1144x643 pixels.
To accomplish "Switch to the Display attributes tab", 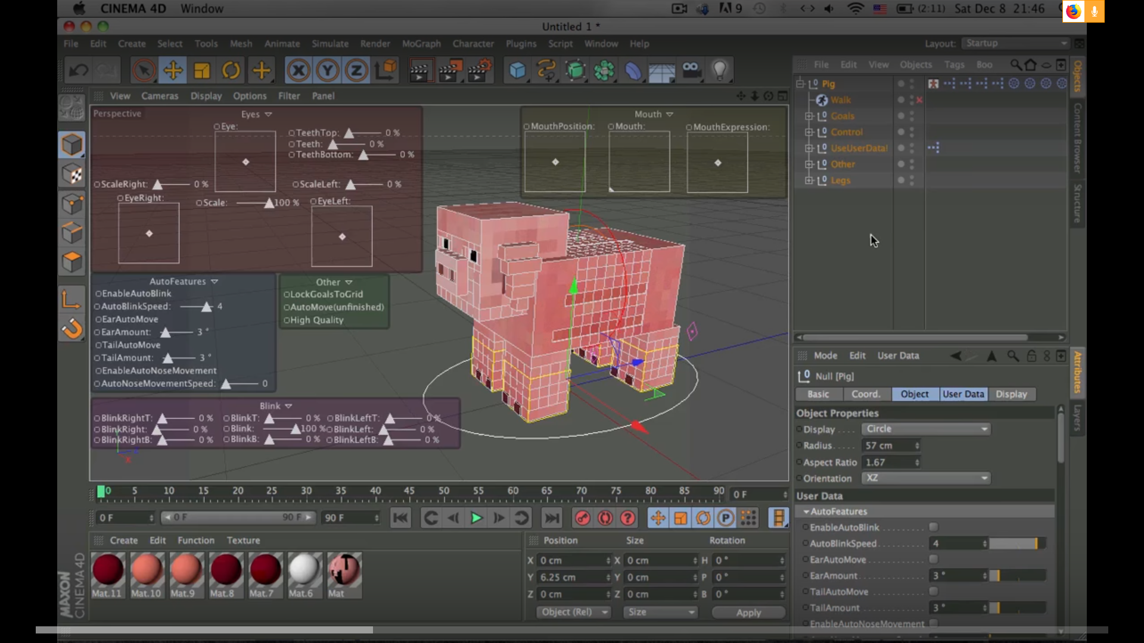I will click(1011, 394).
